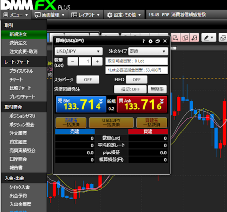The image size is (227, 212).
Task: Click the 取引可能目安: 0 Lot field
Action: (137, 61)
